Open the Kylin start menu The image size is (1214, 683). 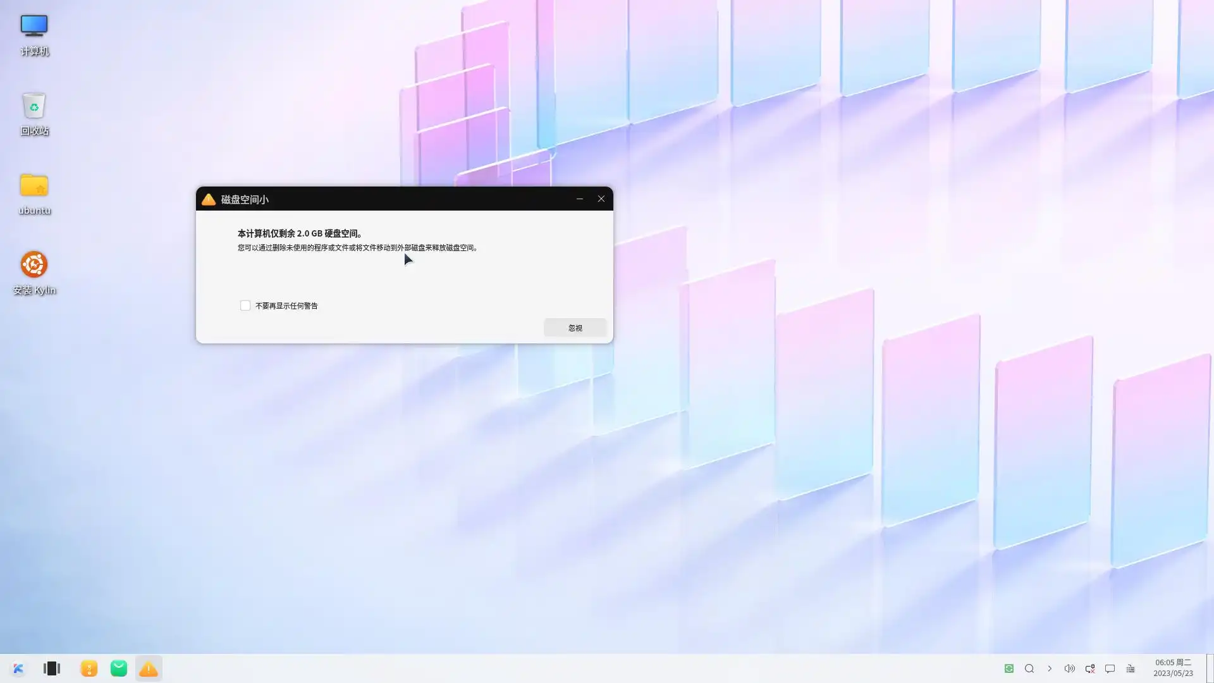pos(18,668)
